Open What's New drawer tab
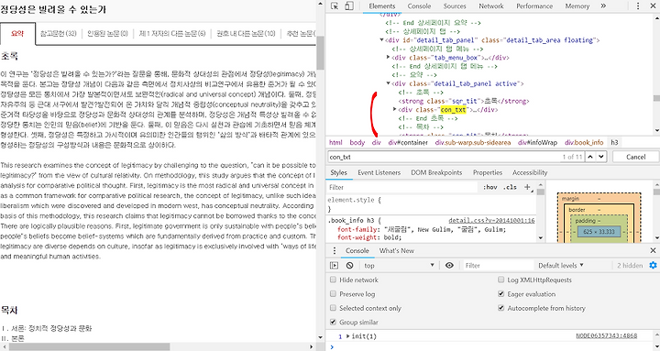This screenshot has width=660, height=351. 397,250
